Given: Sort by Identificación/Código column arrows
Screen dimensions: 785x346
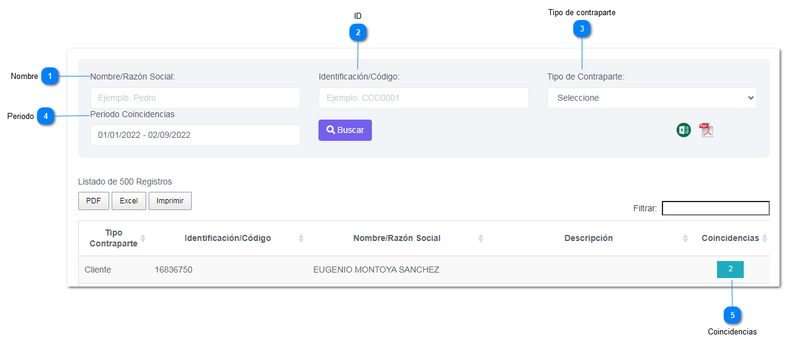Looking at the screenshot, I should (301, 238).
